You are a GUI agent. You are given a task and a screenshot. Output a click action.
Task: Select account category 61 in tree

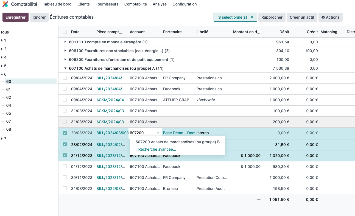point(9,89)
